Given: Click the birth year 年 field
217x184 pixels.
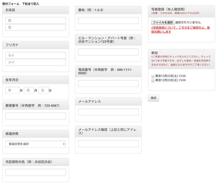Looking at the screenshot, I should coord(13,90).
